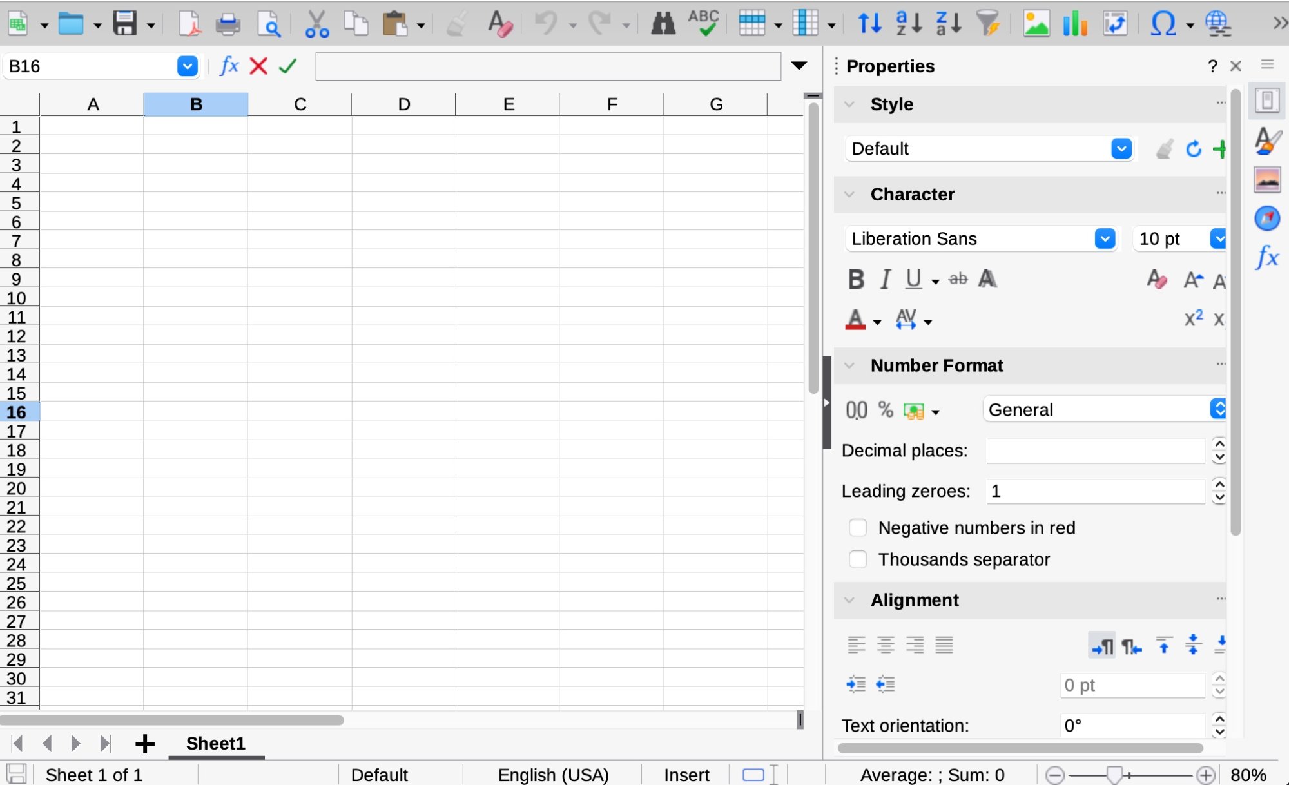Run the spelling check icon
This screenshot has height=785, width=1289.
pyautogui.click(x=703, y=24)
